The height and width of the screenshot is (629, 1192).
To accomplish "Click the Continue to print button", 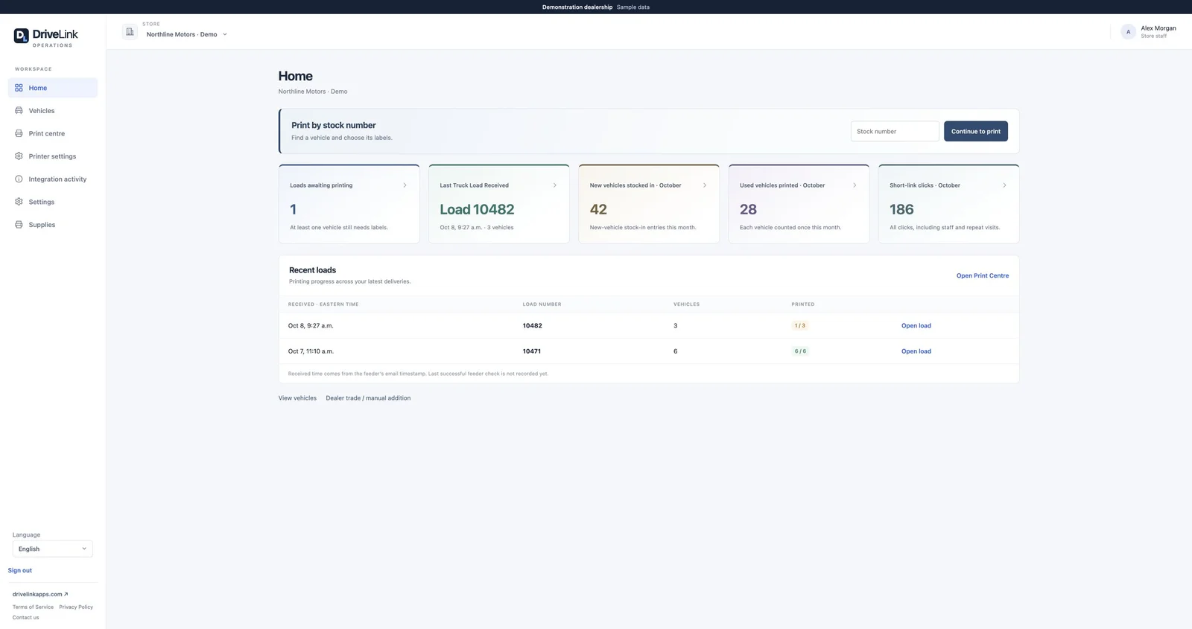I will pos(976,131).
